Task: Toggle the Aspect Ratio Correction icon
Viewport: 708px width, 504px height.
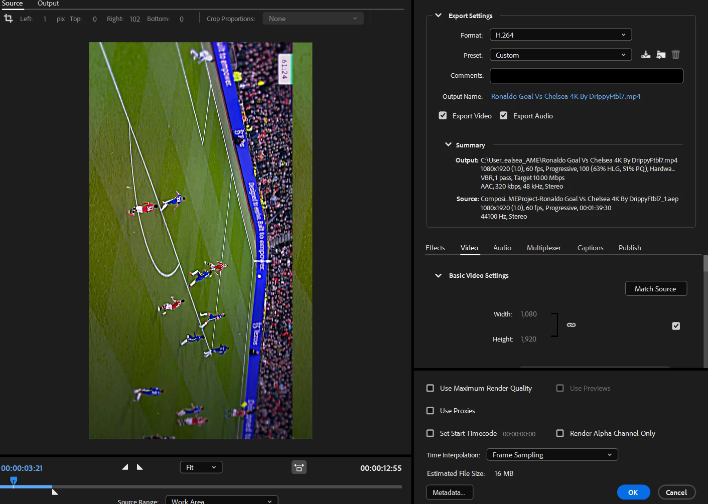Action: click(x=299, y=467)
